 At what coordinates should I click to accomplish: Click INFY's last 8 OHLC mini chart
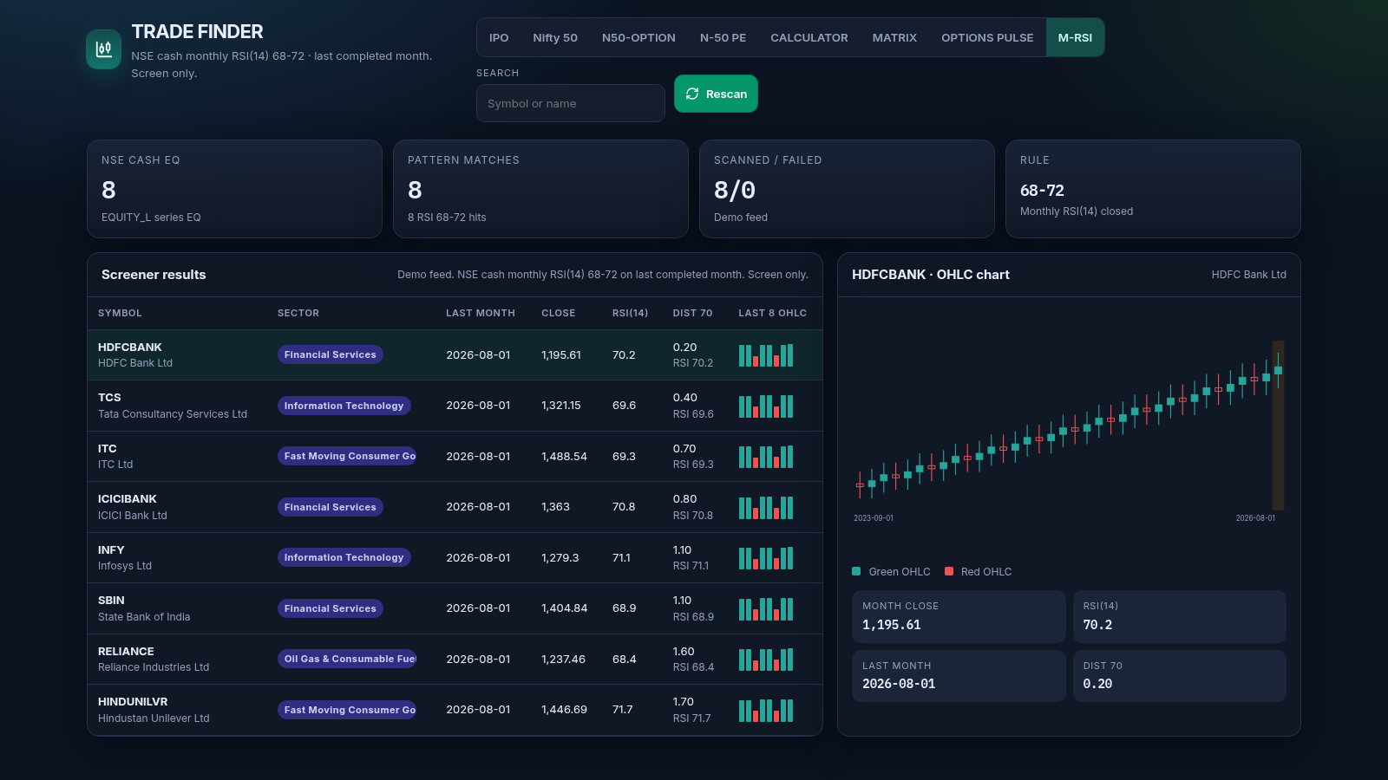pos(766,558)
